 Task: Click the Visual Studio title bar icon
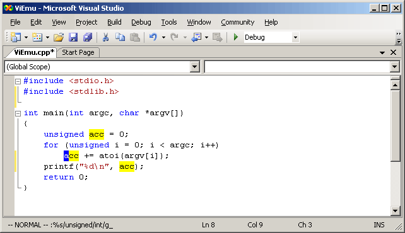click(x=8, y=8)
